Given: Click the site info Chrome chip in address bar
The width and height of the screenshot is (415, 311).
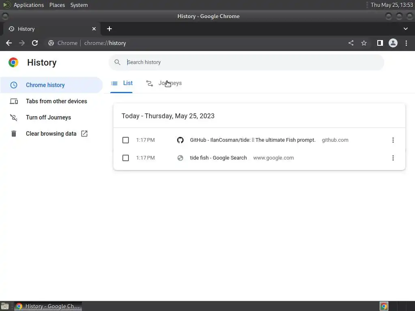Looking at the screenshot, I should tap(63, 43).
